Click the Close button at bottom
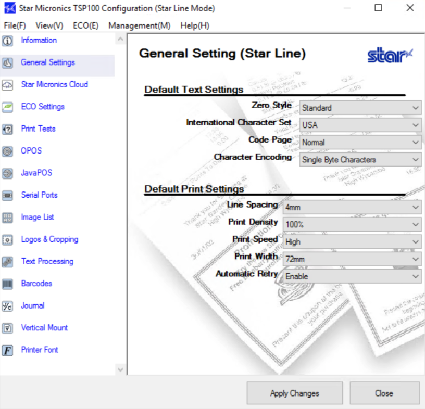Viewport: 425px width, 409px height. click(384, 393)
